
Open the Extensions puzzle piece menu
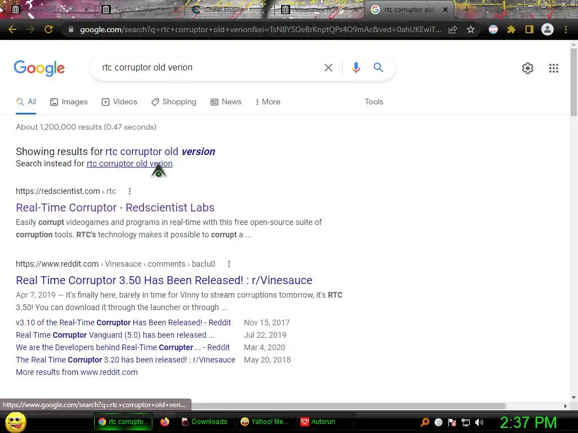click(511, 29)
